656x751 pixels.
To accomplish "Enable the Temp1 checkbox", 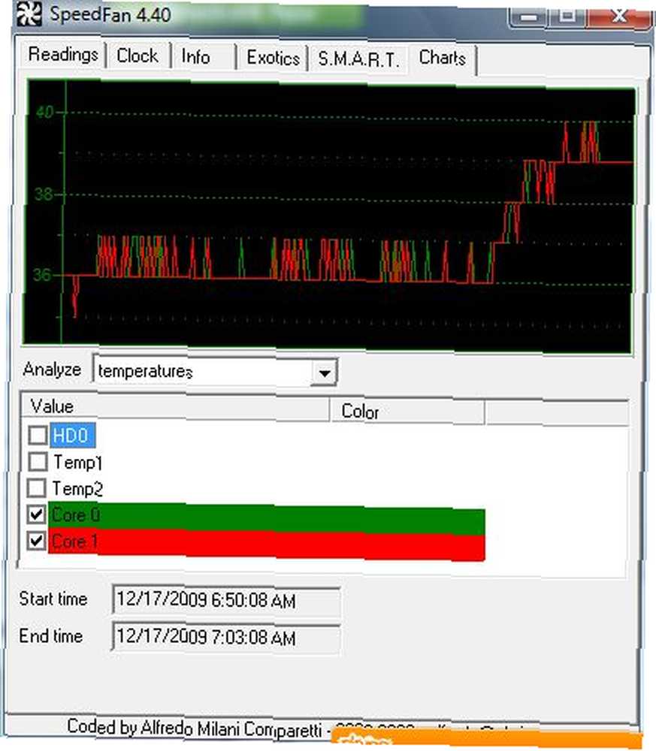I will (38, 462).
